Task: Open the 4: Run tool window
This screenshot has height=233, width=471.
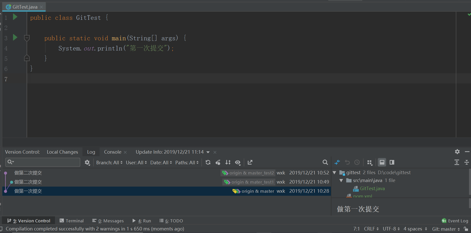Action: click(x=142, y=221)
